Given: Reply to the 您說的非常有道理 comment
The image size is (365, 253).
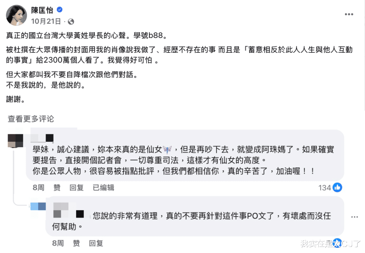Looking at the screenshot, I should coord(96,243).
